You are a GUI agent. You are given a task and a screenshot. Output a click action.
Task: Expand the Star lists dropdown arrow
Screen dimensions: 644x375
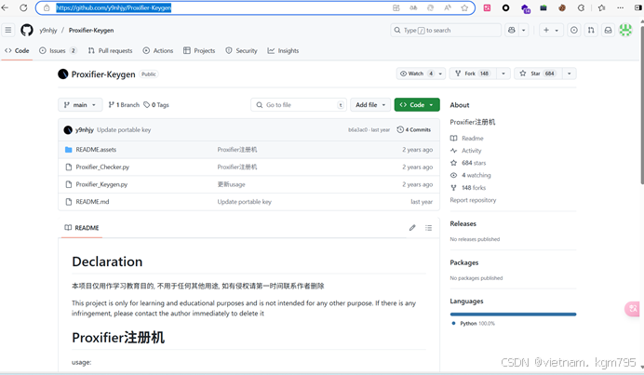click(570, 74)
